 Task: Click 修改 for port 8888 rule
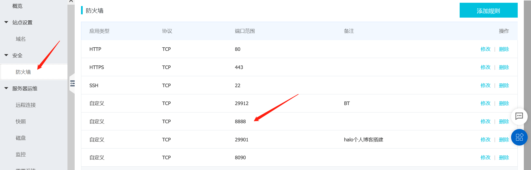point(485,122)
